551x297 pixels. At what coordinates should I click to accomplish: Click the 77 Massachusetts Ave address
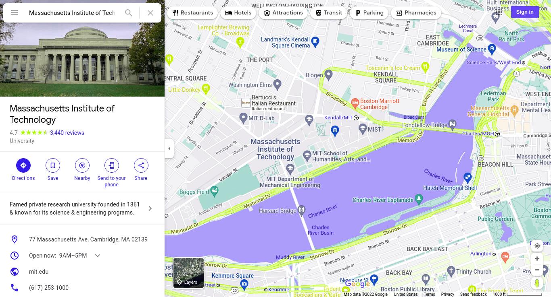(x=88, y=239)
